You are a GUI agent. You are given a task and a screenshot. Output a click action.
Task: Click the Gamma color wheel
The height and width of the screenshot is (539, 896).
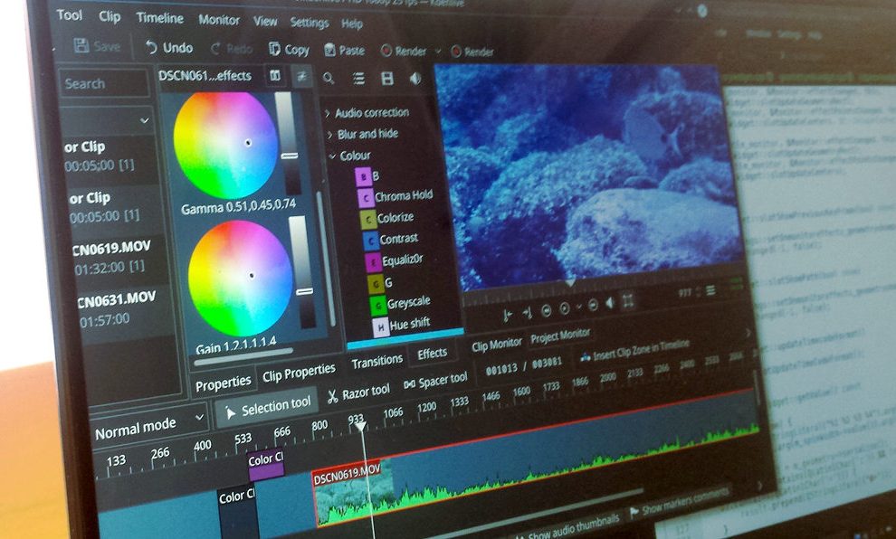tap(224, 145)
